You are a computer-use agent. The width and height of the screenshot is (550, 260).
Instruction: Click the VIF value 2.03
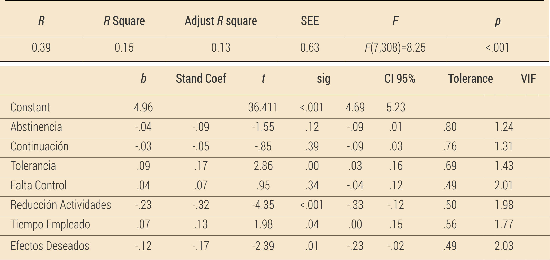click(504, 246)
